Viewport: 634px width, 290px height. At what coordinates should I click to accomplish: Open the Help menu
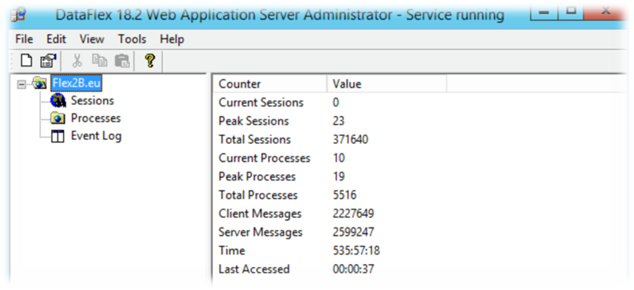tap(172, 39)
